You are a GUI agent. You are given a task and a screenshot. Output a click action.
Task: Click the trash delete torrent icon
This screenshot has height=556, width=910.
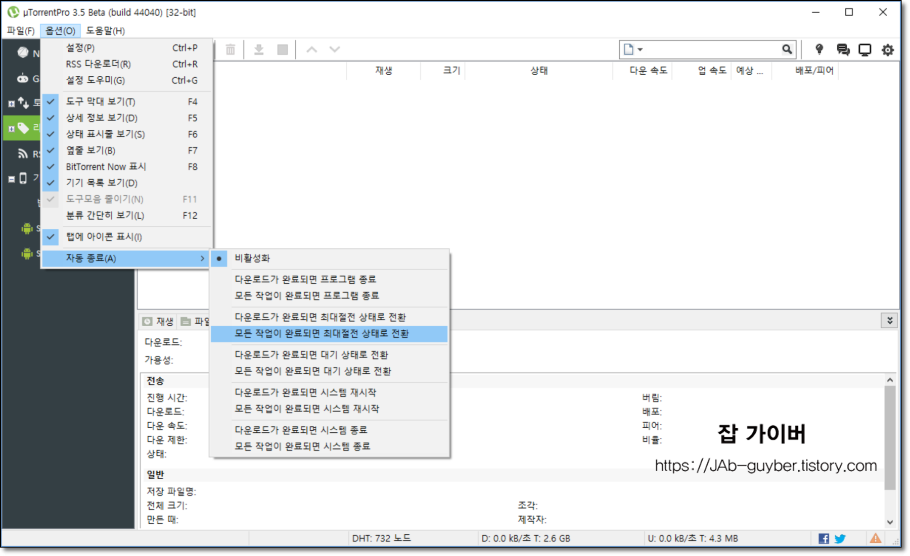coord(231,49)
